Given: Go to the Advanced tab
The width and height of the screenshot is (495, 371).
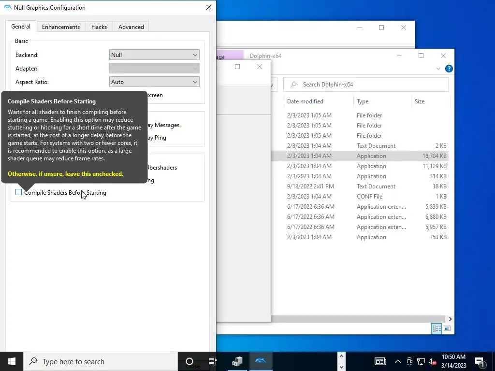Looking at the screenshot, I should tap(131, 27).
